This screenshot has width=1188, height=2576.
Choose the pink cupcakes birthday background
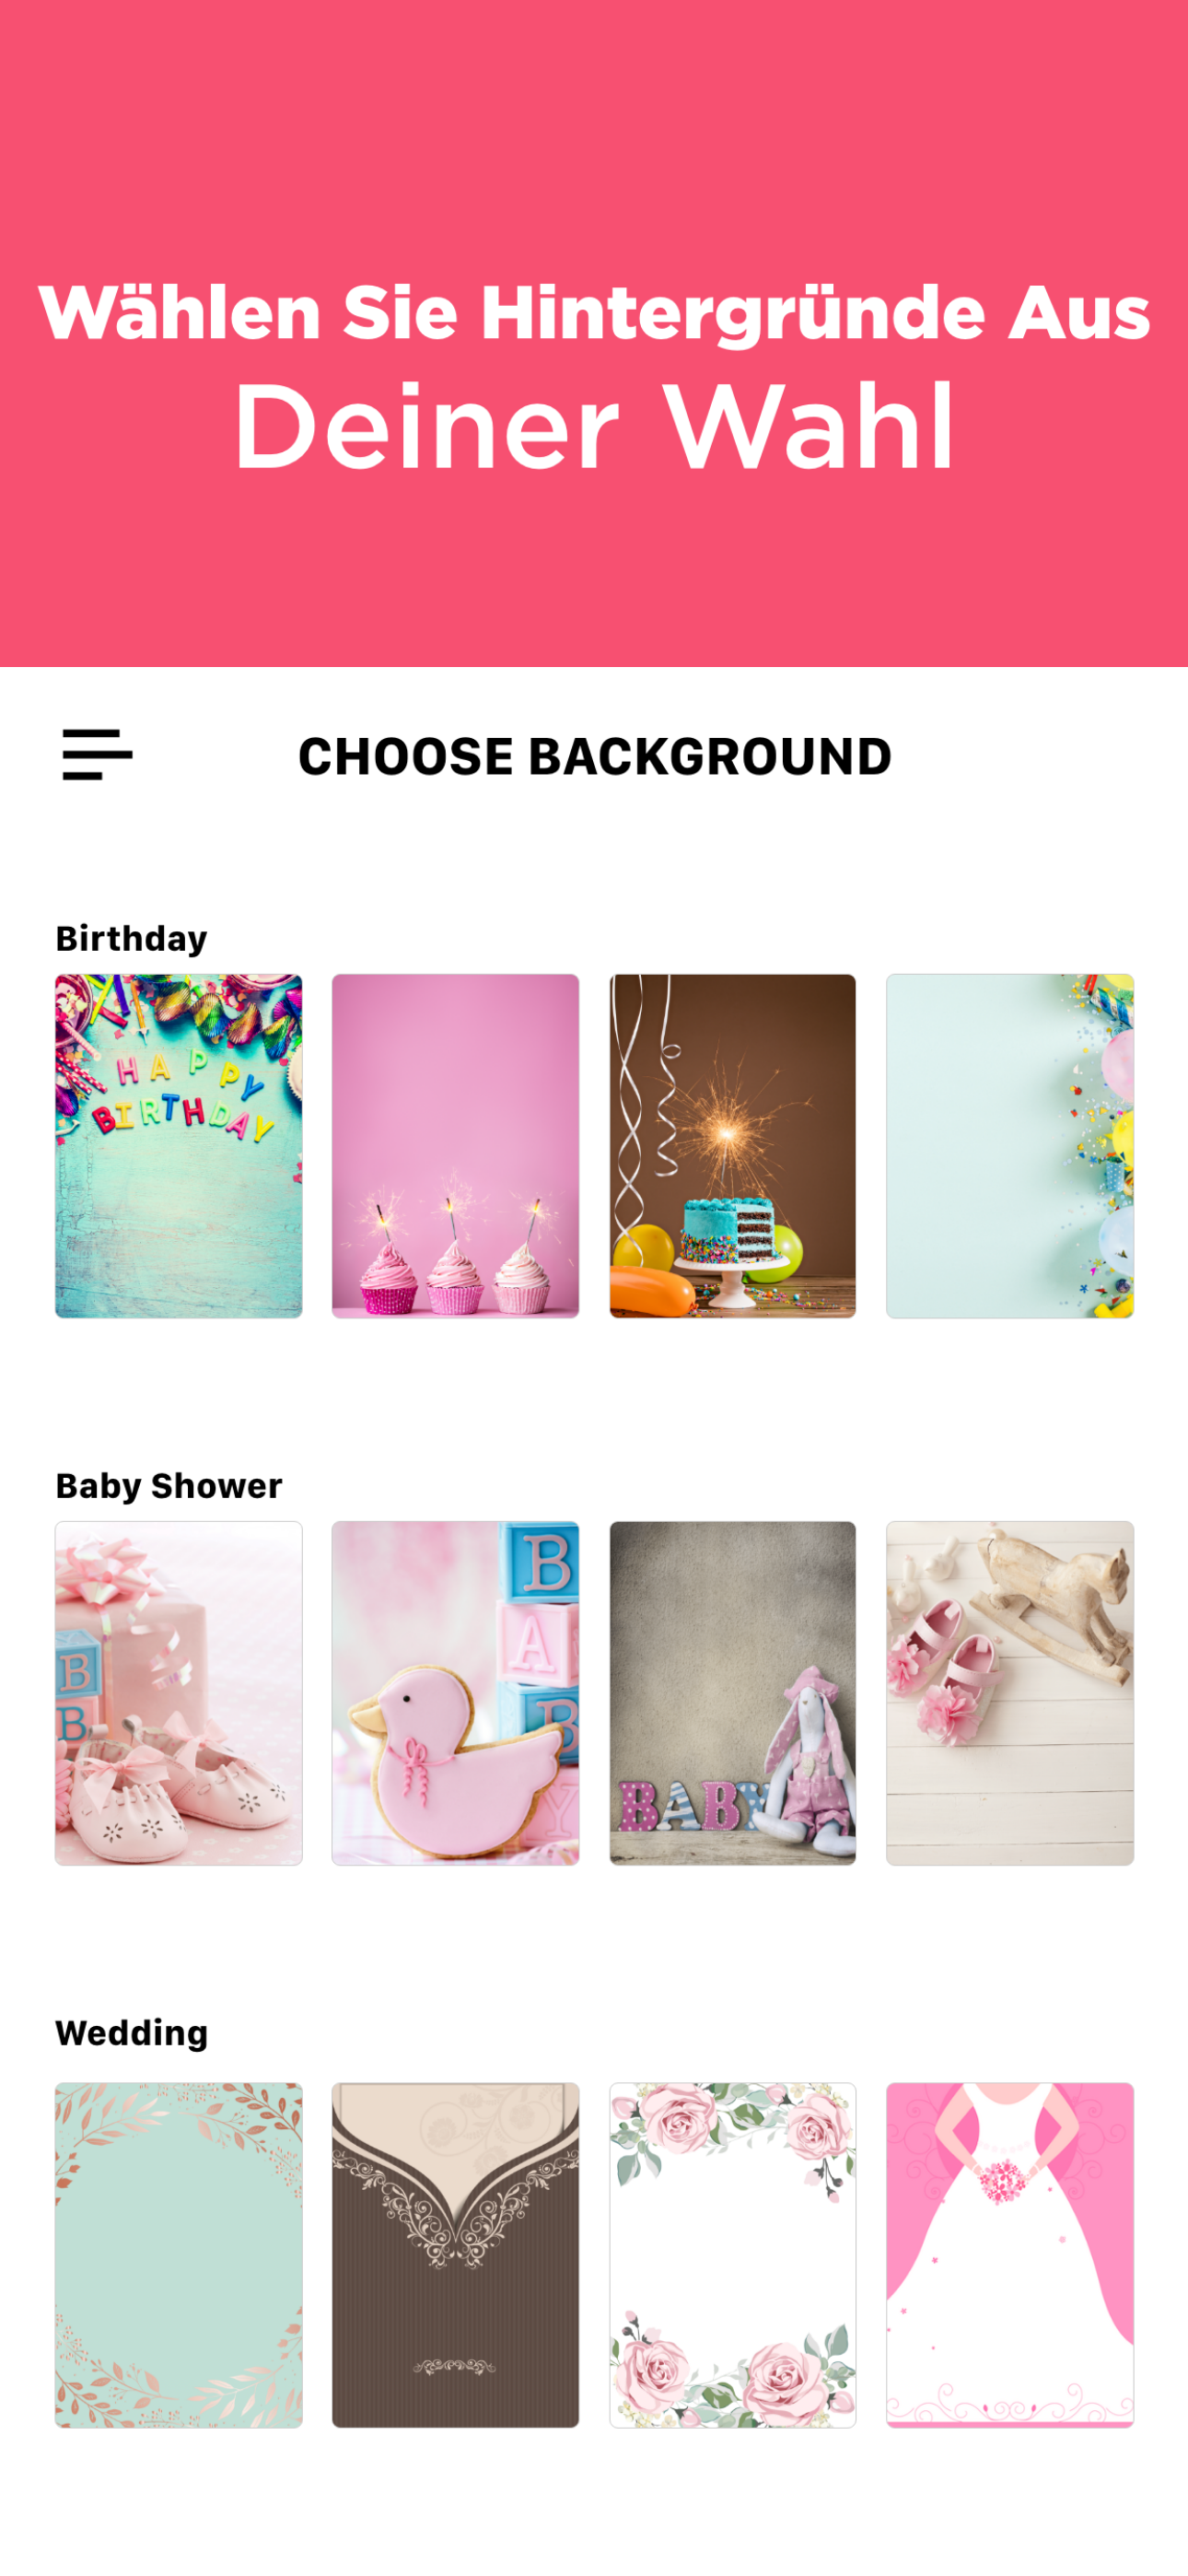click(x=456, y=1146)
